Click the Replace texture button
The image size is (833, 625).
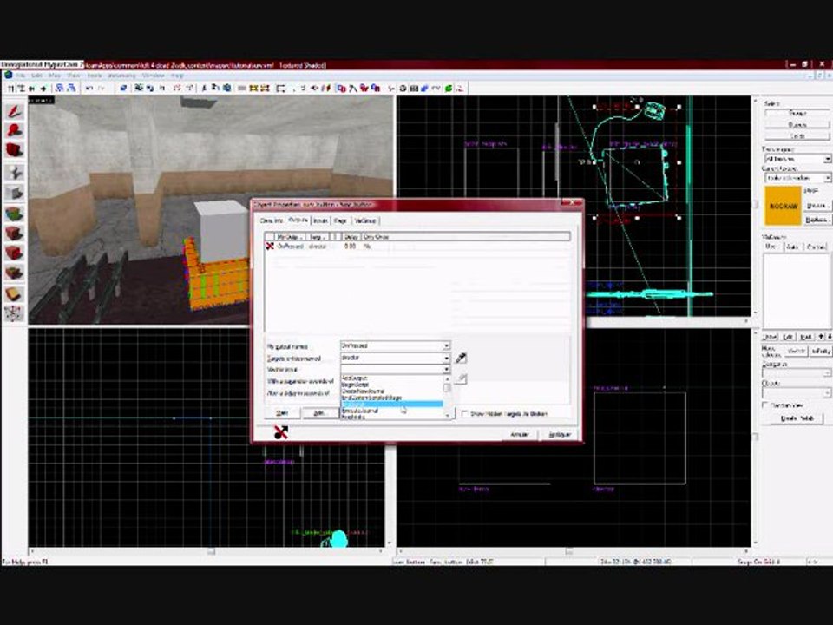pos(817,220)
